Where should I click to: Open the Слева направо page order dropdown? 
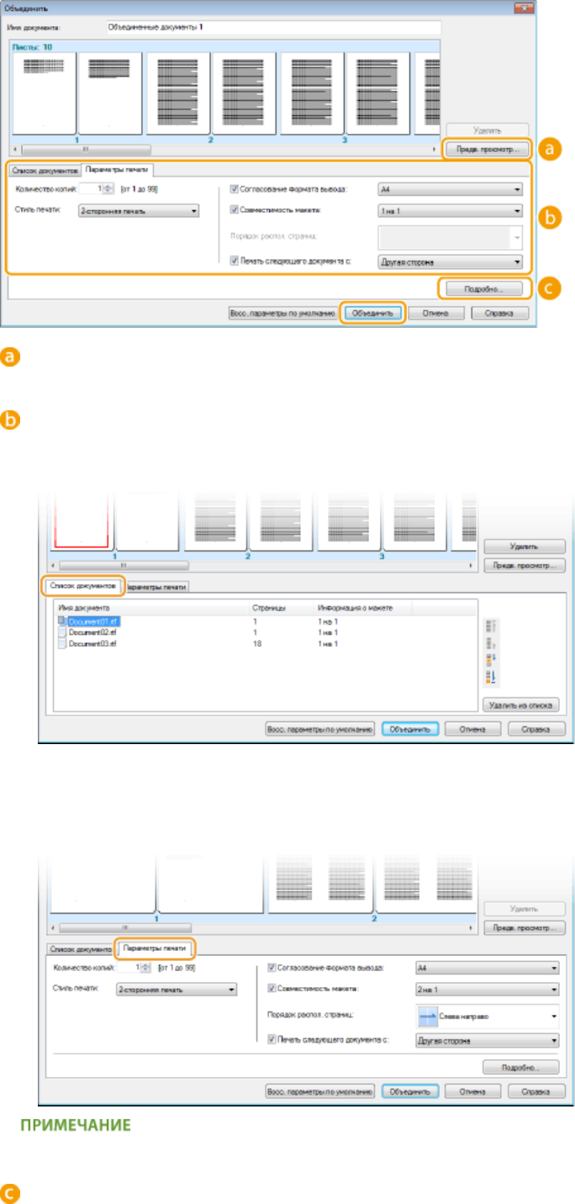pyautogui.click(x=488, y=1015)
